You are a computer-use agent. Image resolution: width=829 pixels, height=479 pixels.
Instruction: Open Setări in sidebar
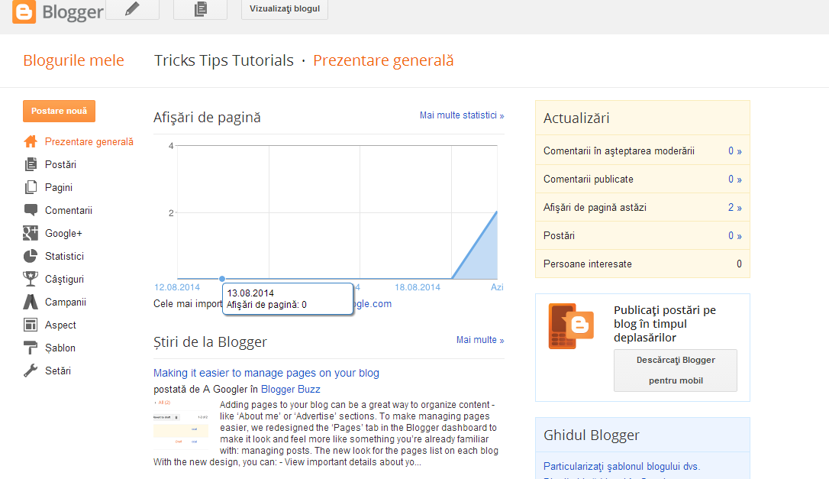(58, 371)
